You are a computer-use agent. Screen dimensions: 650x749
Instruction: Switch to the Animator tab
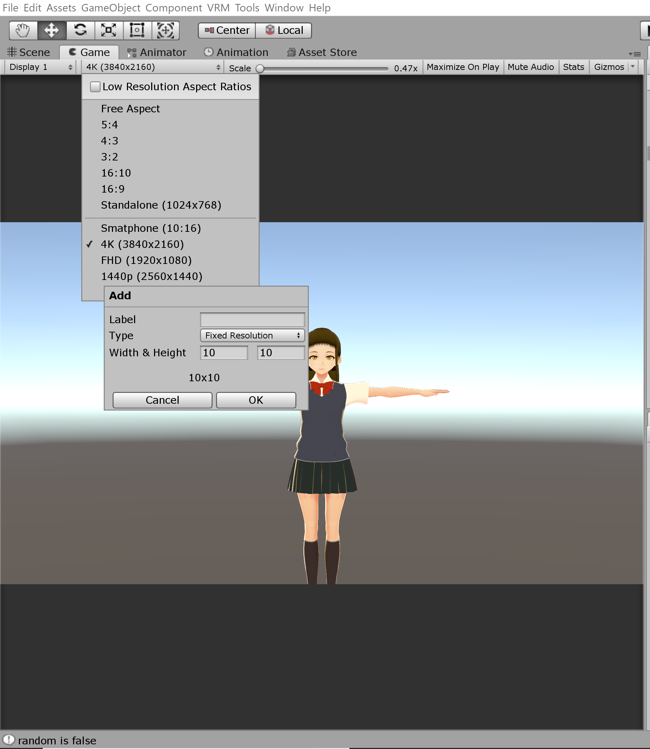[x=157, y=53]
